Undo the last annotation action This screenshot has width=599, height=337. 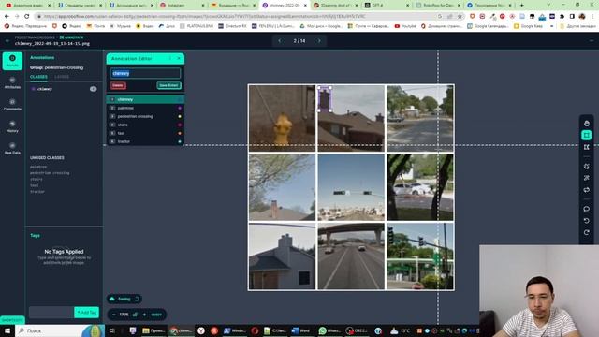(587, 221)
